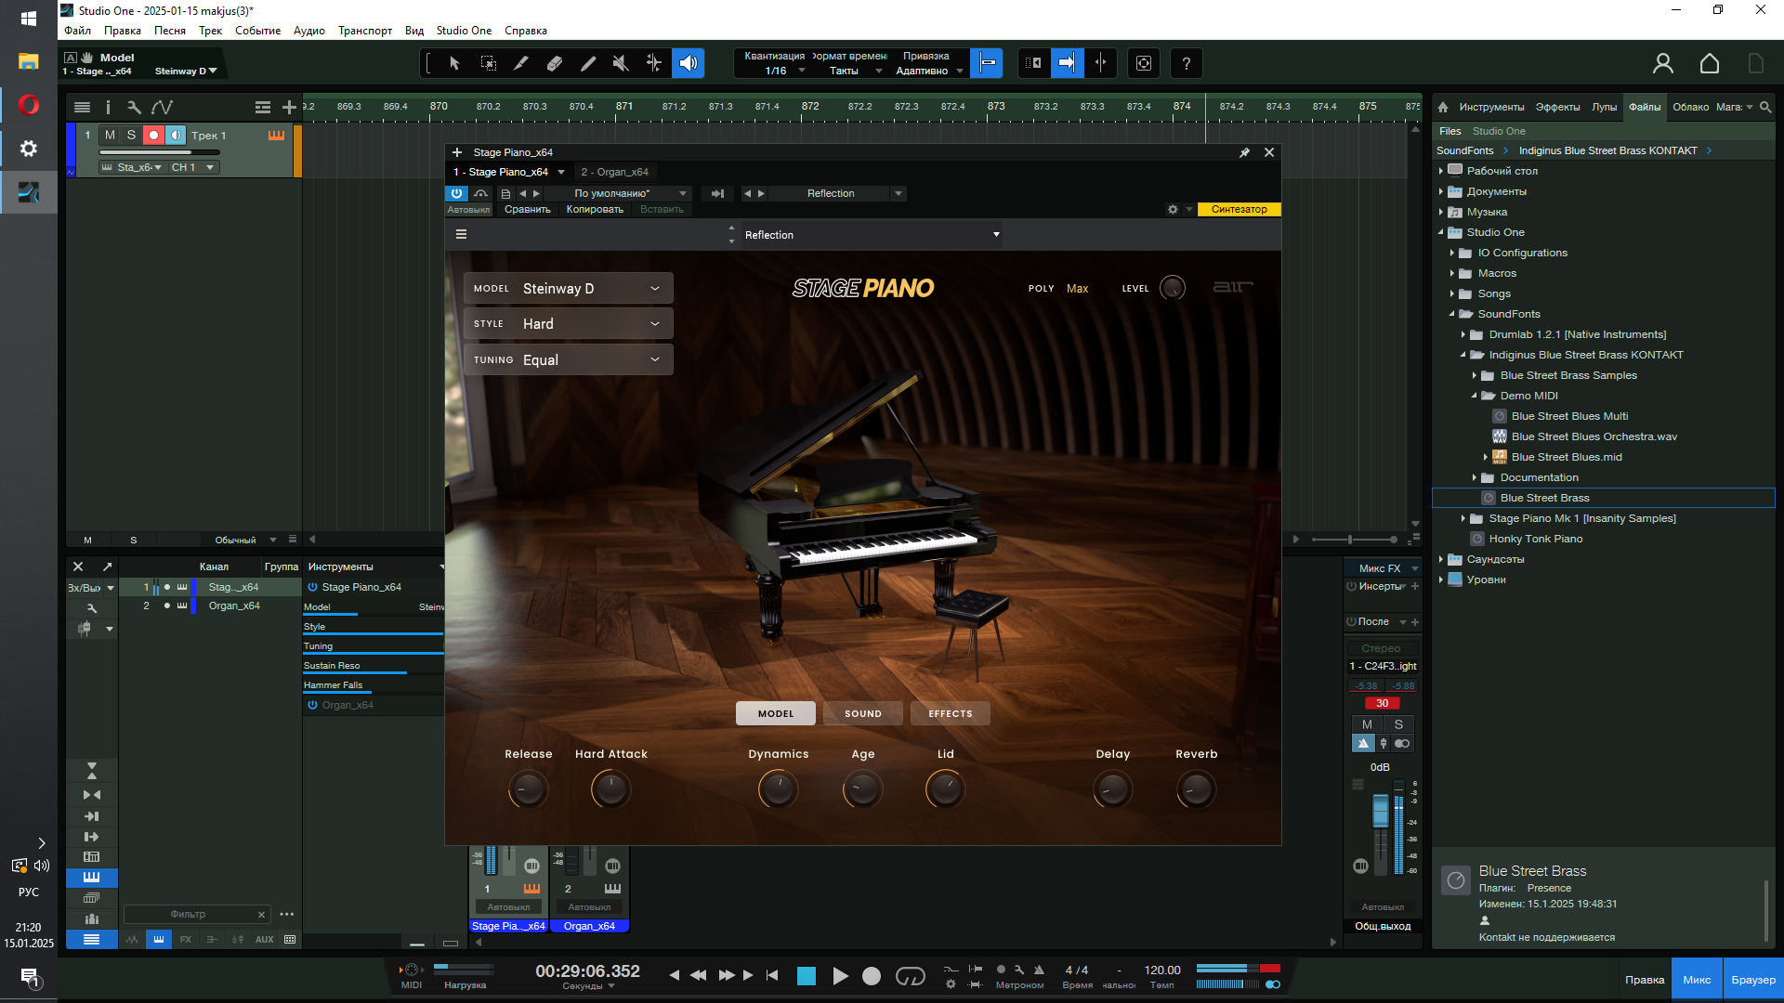
Task: Select Honky Tonk Piano preset
Action: [1535, 539]
